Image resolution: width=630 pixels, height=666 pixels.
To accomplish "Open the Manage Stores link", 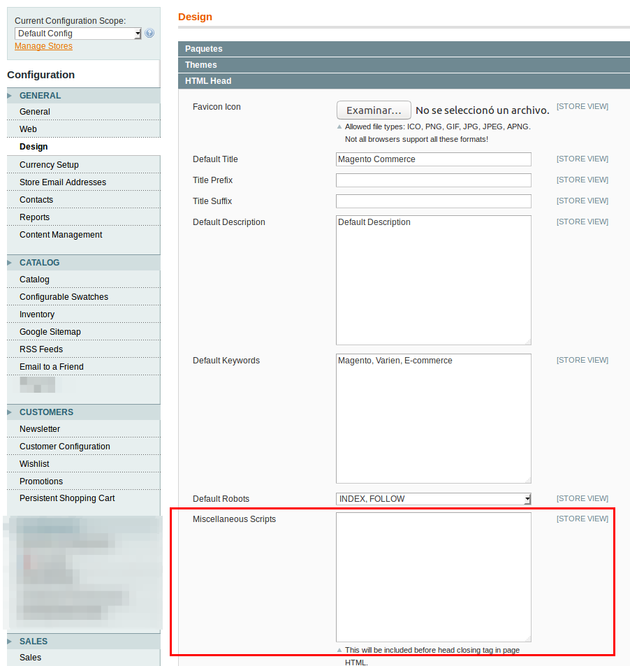I will 43,46.
